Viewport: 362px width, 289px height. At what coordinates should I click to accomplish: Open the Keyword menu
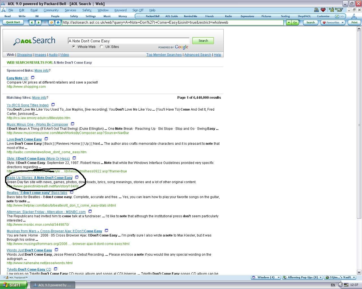[x=120, y=10]
